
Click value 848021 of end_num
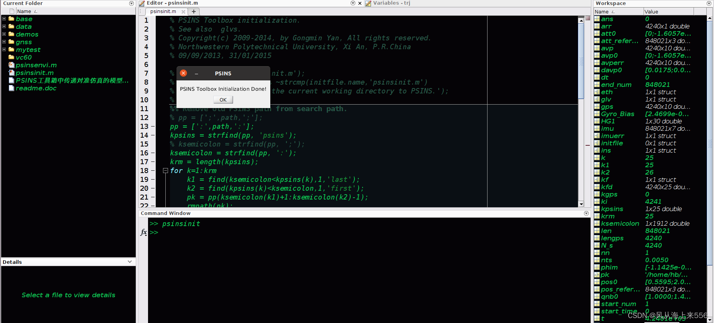tap(657, 85)
